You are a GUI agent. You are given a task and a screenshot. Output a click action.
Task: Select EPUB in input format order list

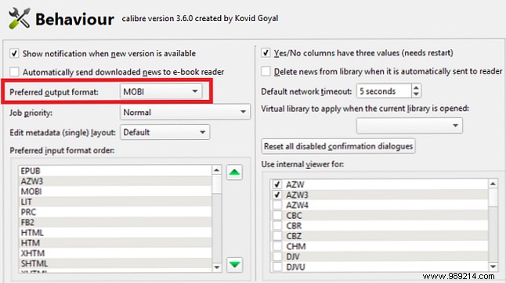[115, 171]
